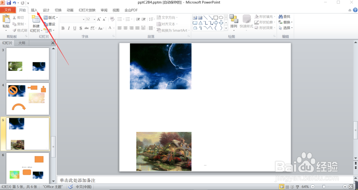Open the 文件 (File) menu
This screenshot has width=358, height=190.
[8, 10]
